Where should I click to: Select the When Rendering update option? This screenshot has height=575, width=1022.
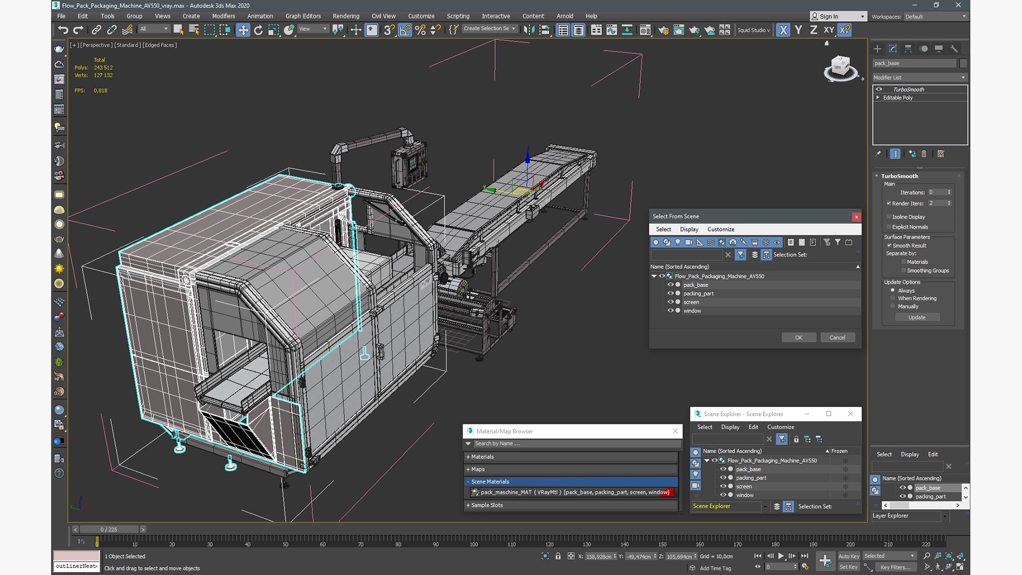coord(893,298)
